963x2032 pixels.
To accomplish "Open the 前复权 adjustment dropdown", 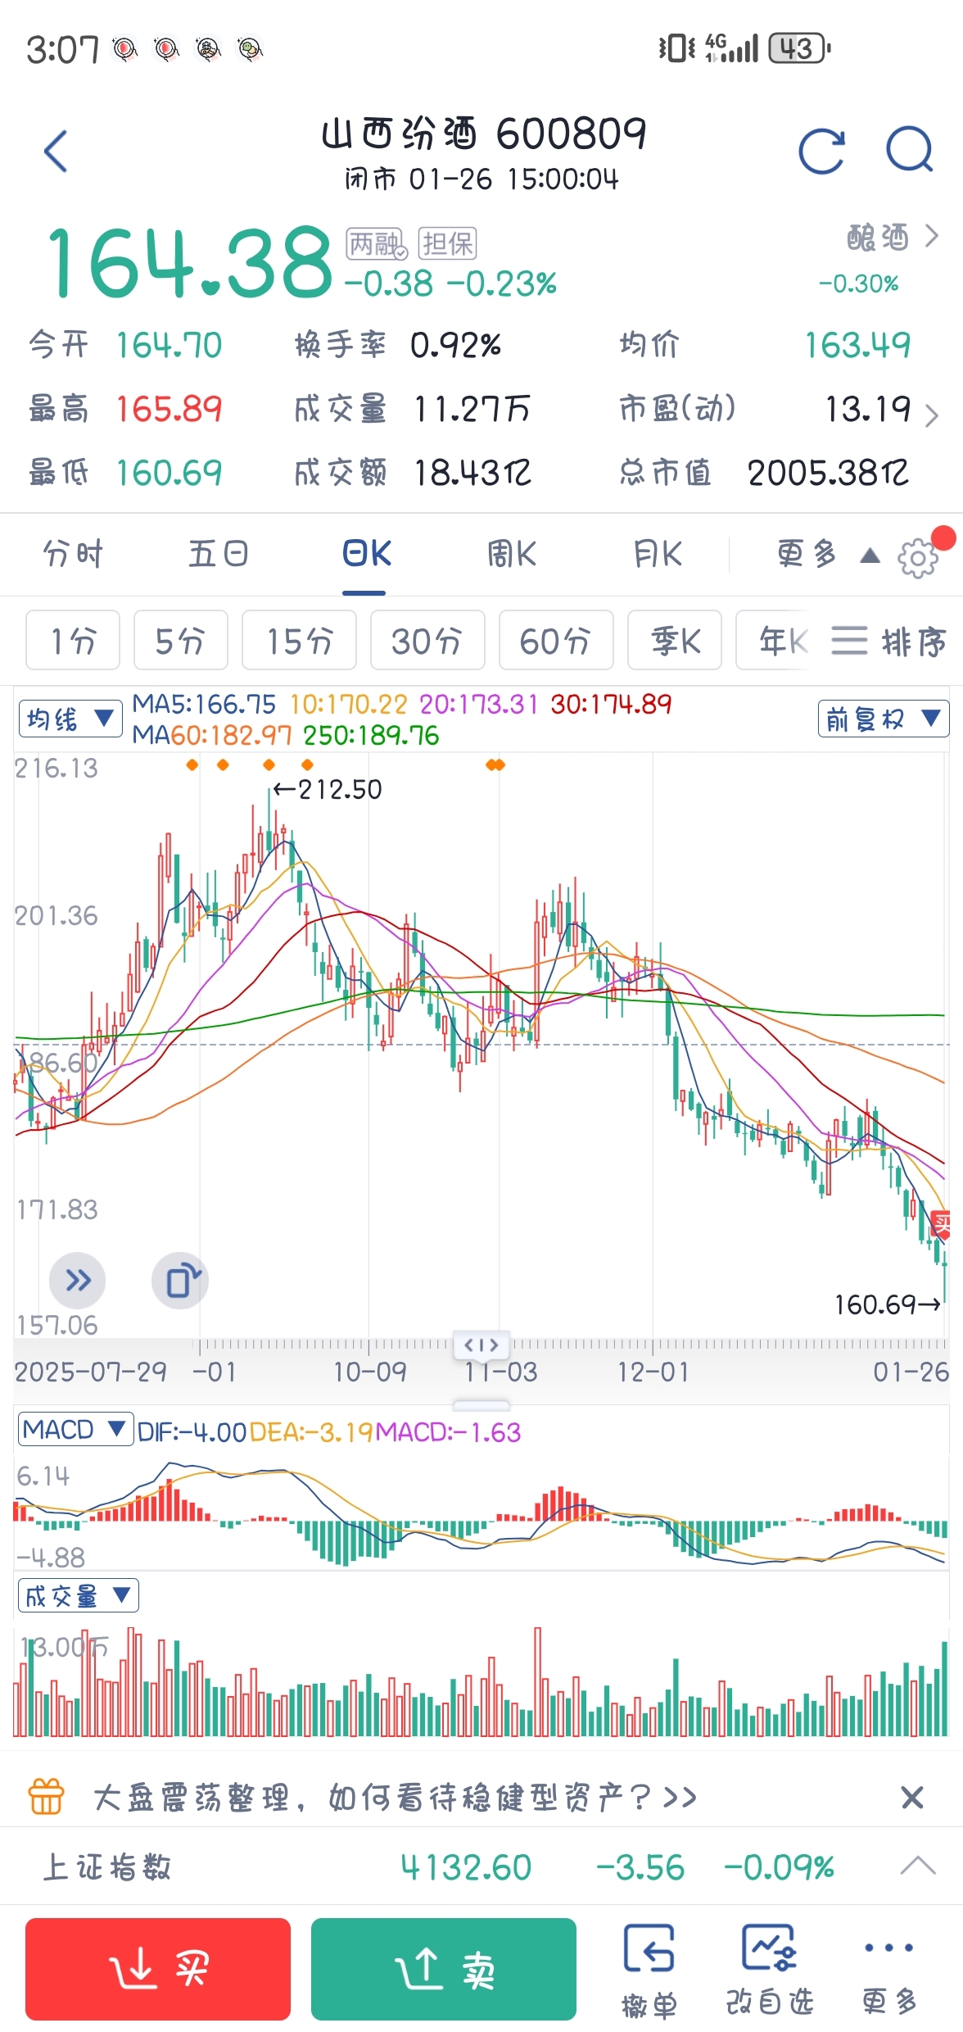I will [x=883, y=719].
